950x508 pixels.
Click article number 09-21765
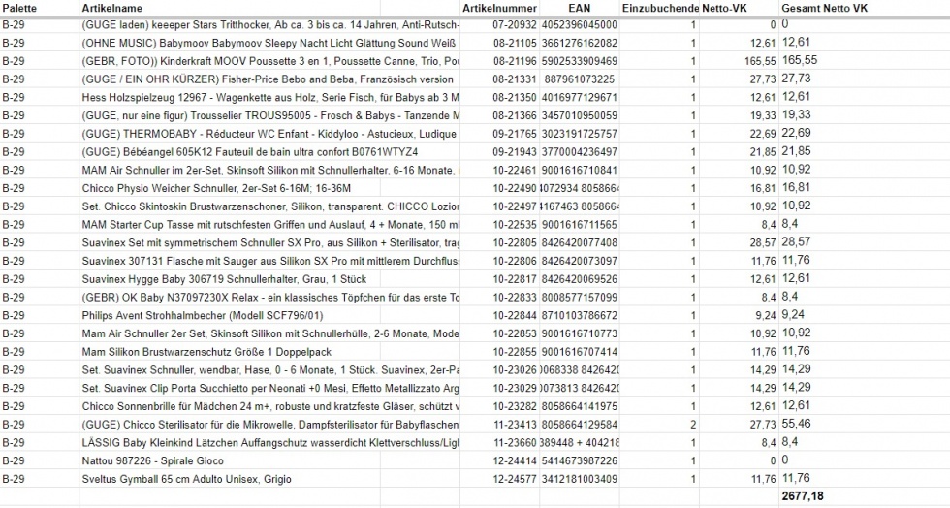pos(515,134)
